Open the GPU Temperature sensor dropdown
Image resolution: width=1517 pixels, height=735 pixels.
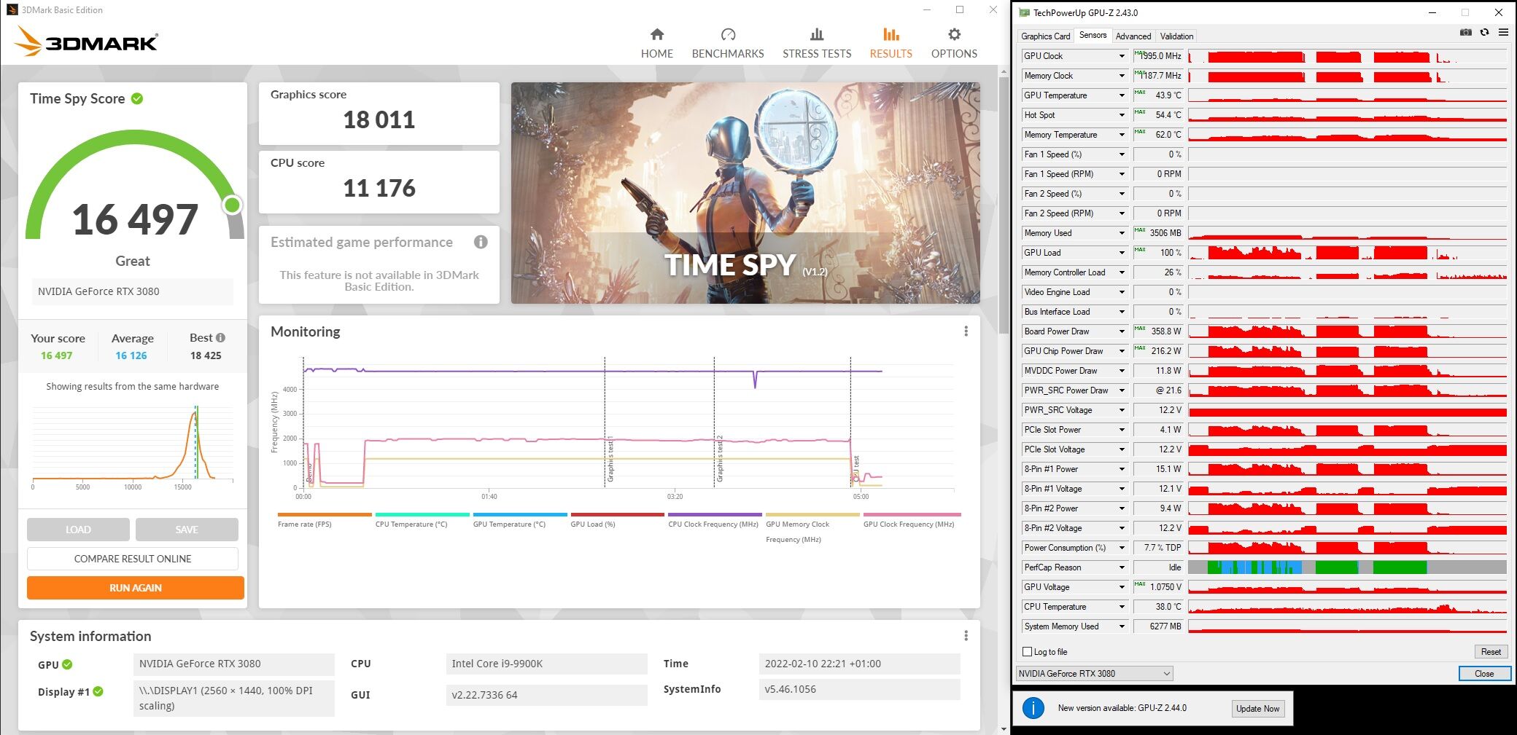click(1122, 95)
